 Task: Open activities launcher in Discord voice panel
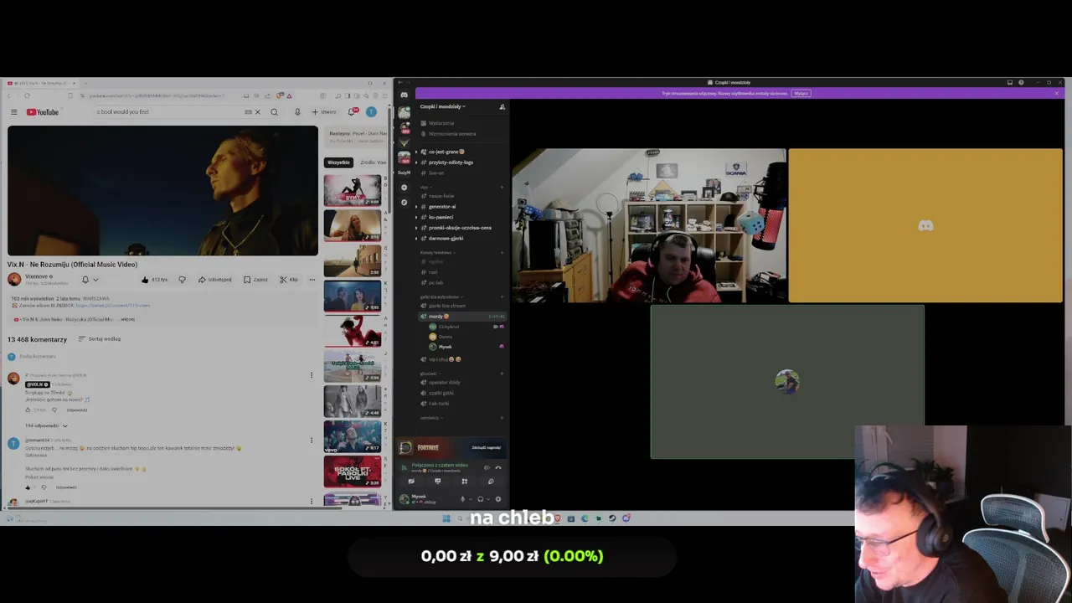[x=465, y=482]
